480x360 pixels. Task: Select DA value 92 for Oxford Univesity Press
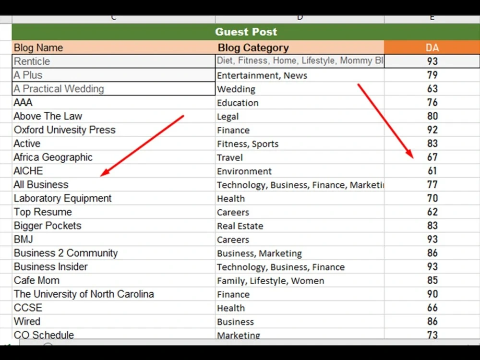[432, 130]
